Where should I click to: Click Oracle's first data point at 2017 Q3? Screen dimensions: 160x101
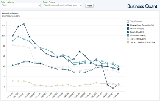click(x=13, y=81)
